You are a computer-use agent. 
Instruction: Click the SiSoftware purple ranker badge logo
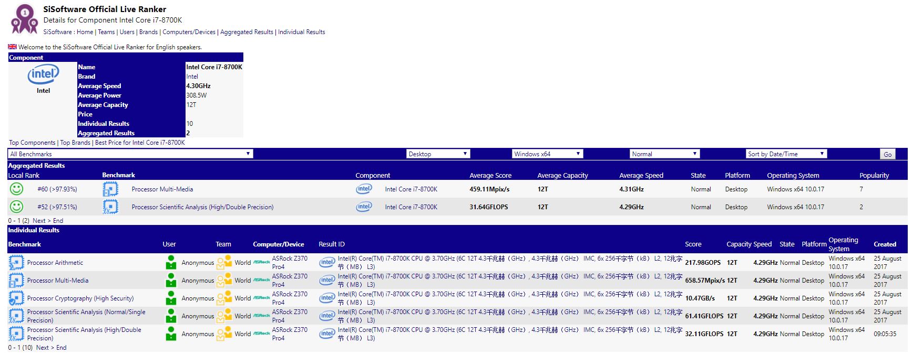(x=24, y=19)
